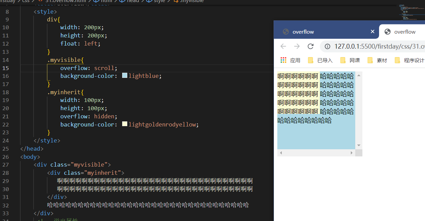Image resolution: width=425 pixels, height=221 pixels.
Task: Click line number 13 in the editor gutter
Action: pyautogui.click(x=6, y=52)
